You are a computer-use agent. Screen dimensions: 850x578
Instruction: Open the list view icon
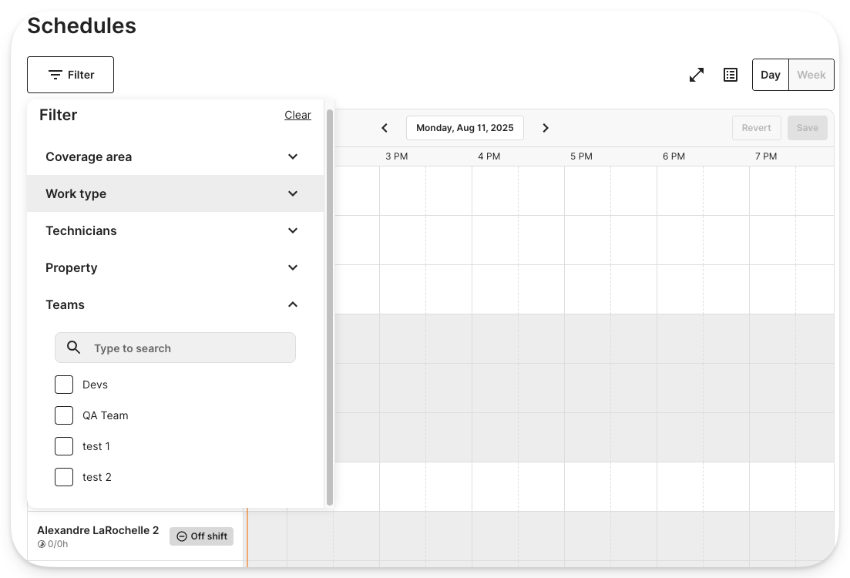coord(730,74)
